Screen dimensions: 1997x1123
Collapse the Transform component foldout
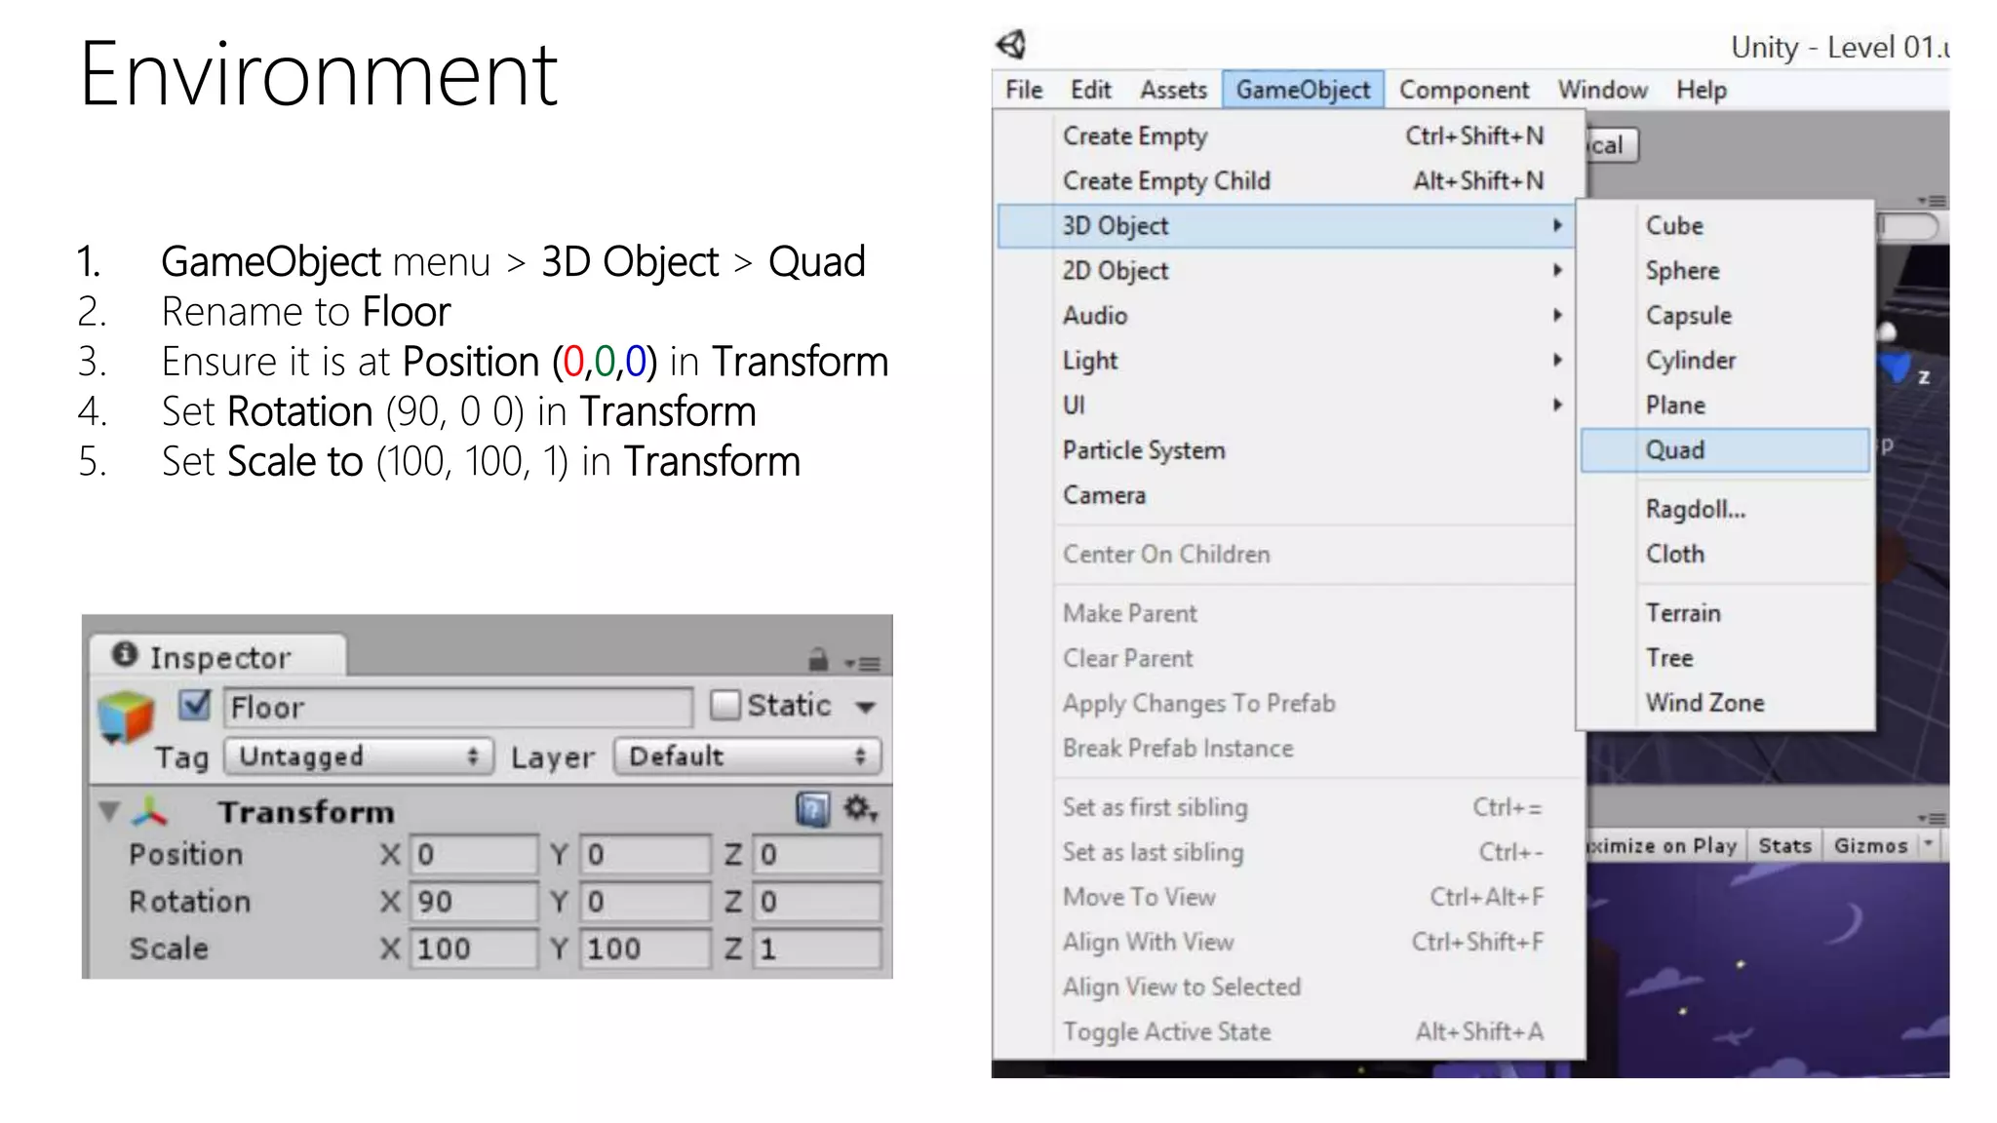pyautogui.click(x=109, y=811)
